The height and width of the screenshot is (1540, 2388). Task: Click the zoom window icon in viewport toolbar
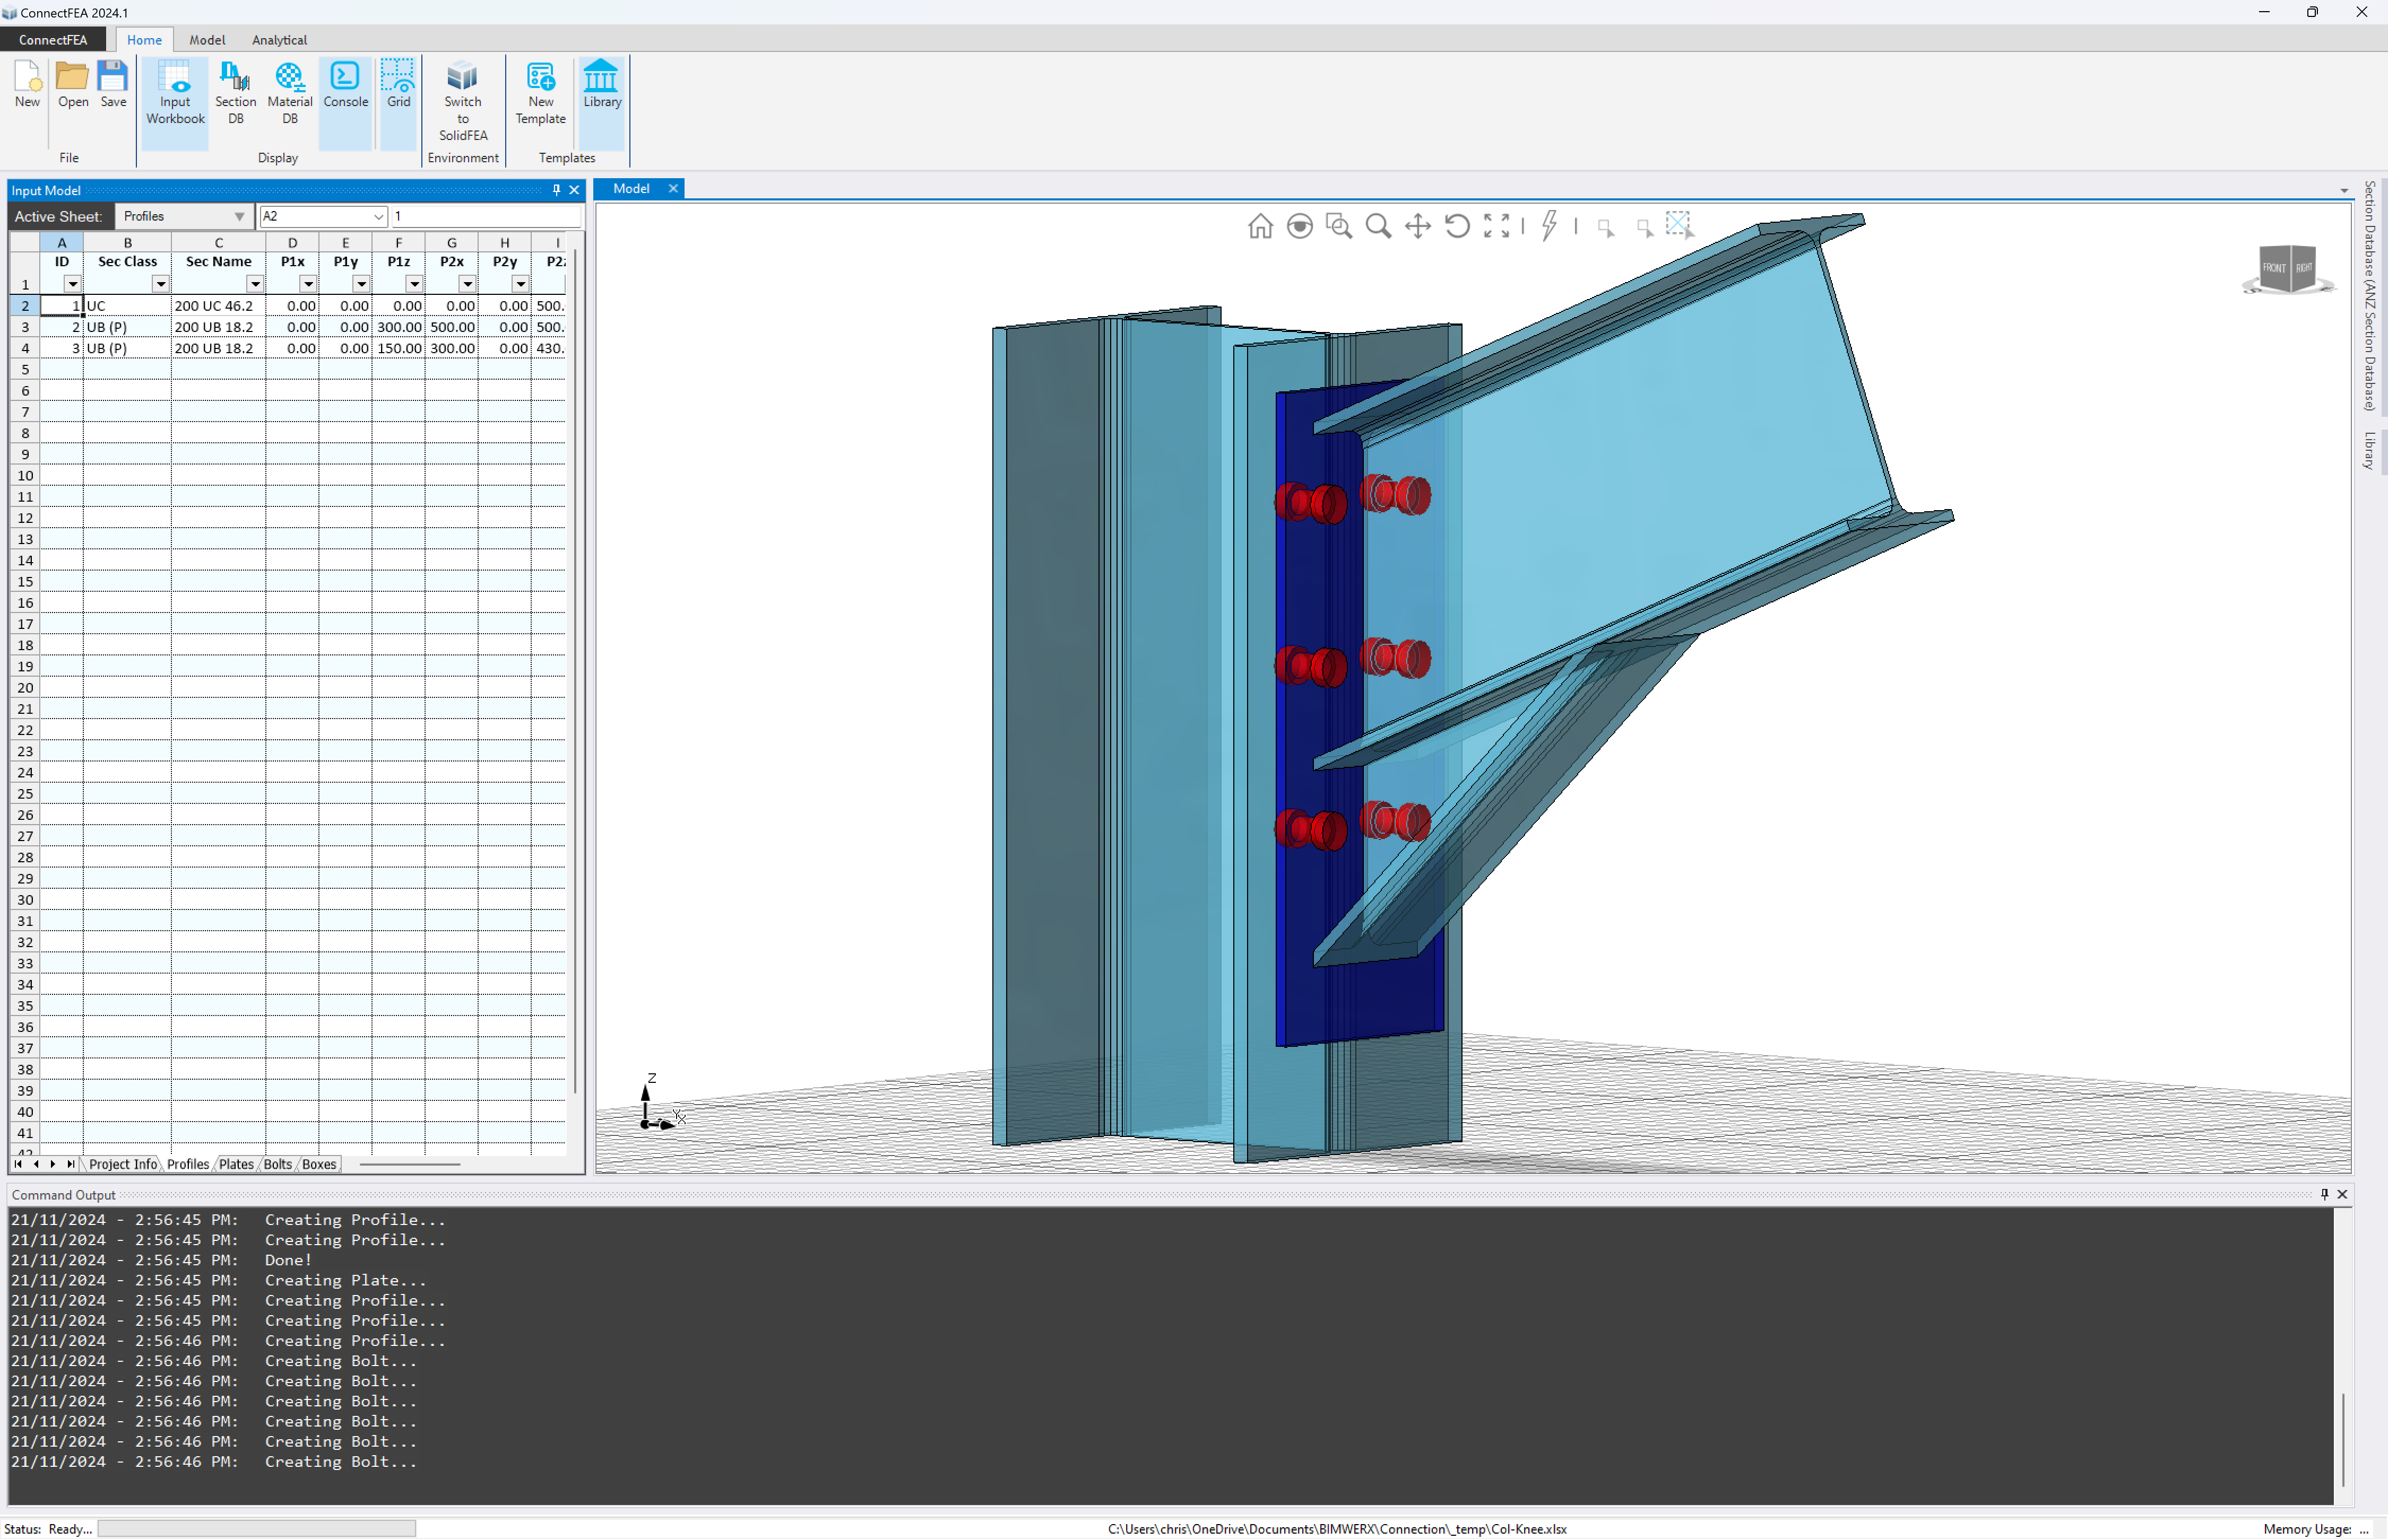coord(1338,226)
